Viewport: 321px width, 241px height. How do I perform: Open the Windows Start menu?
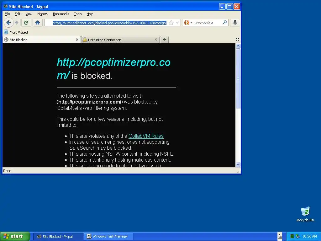[x=15, y=236]
